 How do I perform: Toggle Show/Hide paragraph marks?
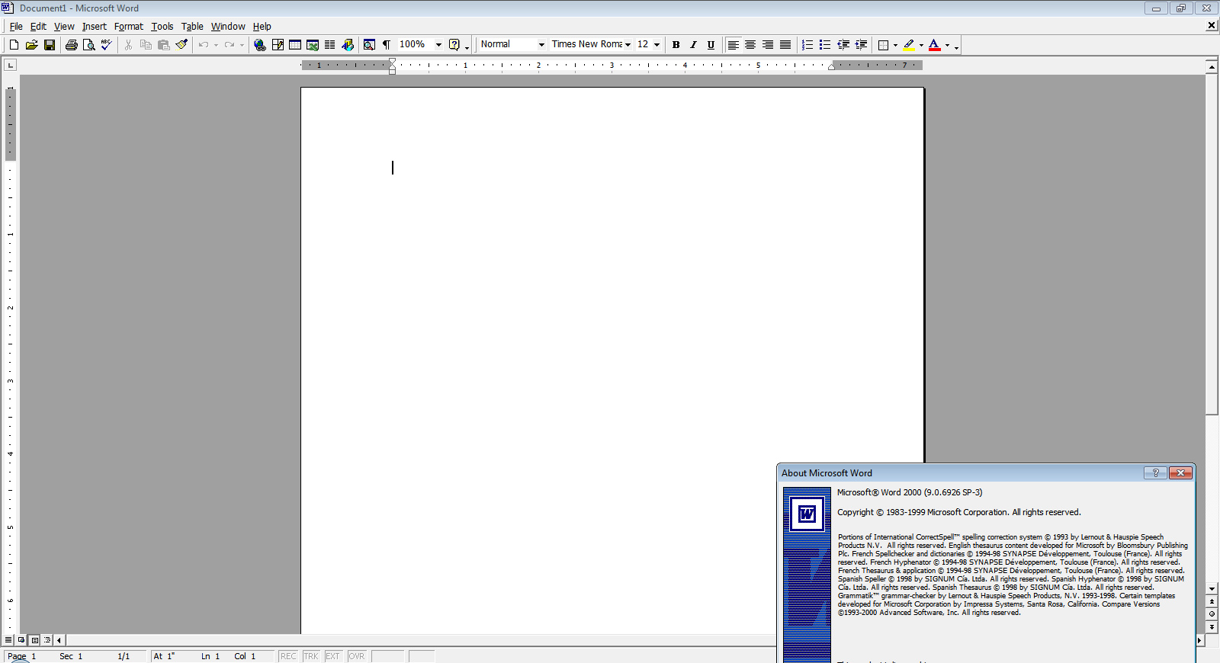387,45
